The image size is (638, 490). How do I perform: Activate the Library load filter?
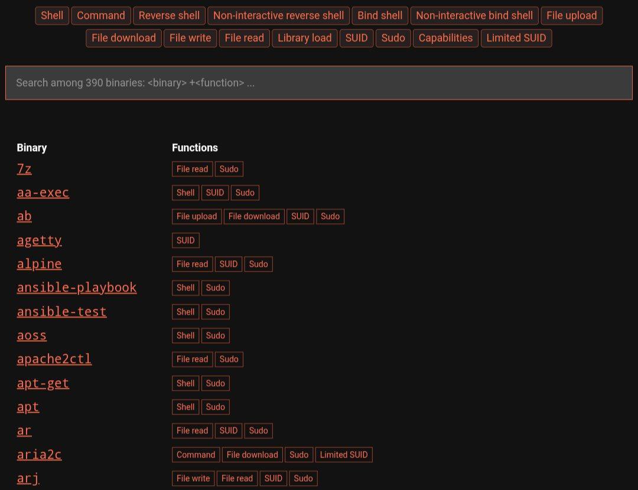304,38
